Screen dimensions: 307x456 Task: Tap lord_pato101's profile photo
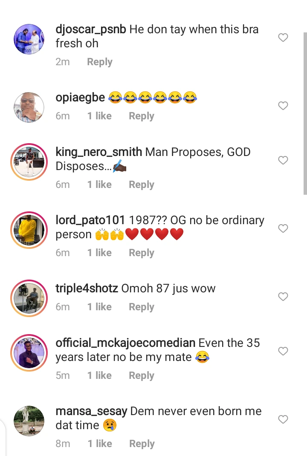29,230
